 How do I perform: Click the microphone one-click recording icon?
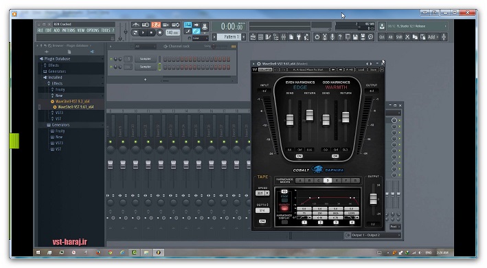click(x=332, y=37)
